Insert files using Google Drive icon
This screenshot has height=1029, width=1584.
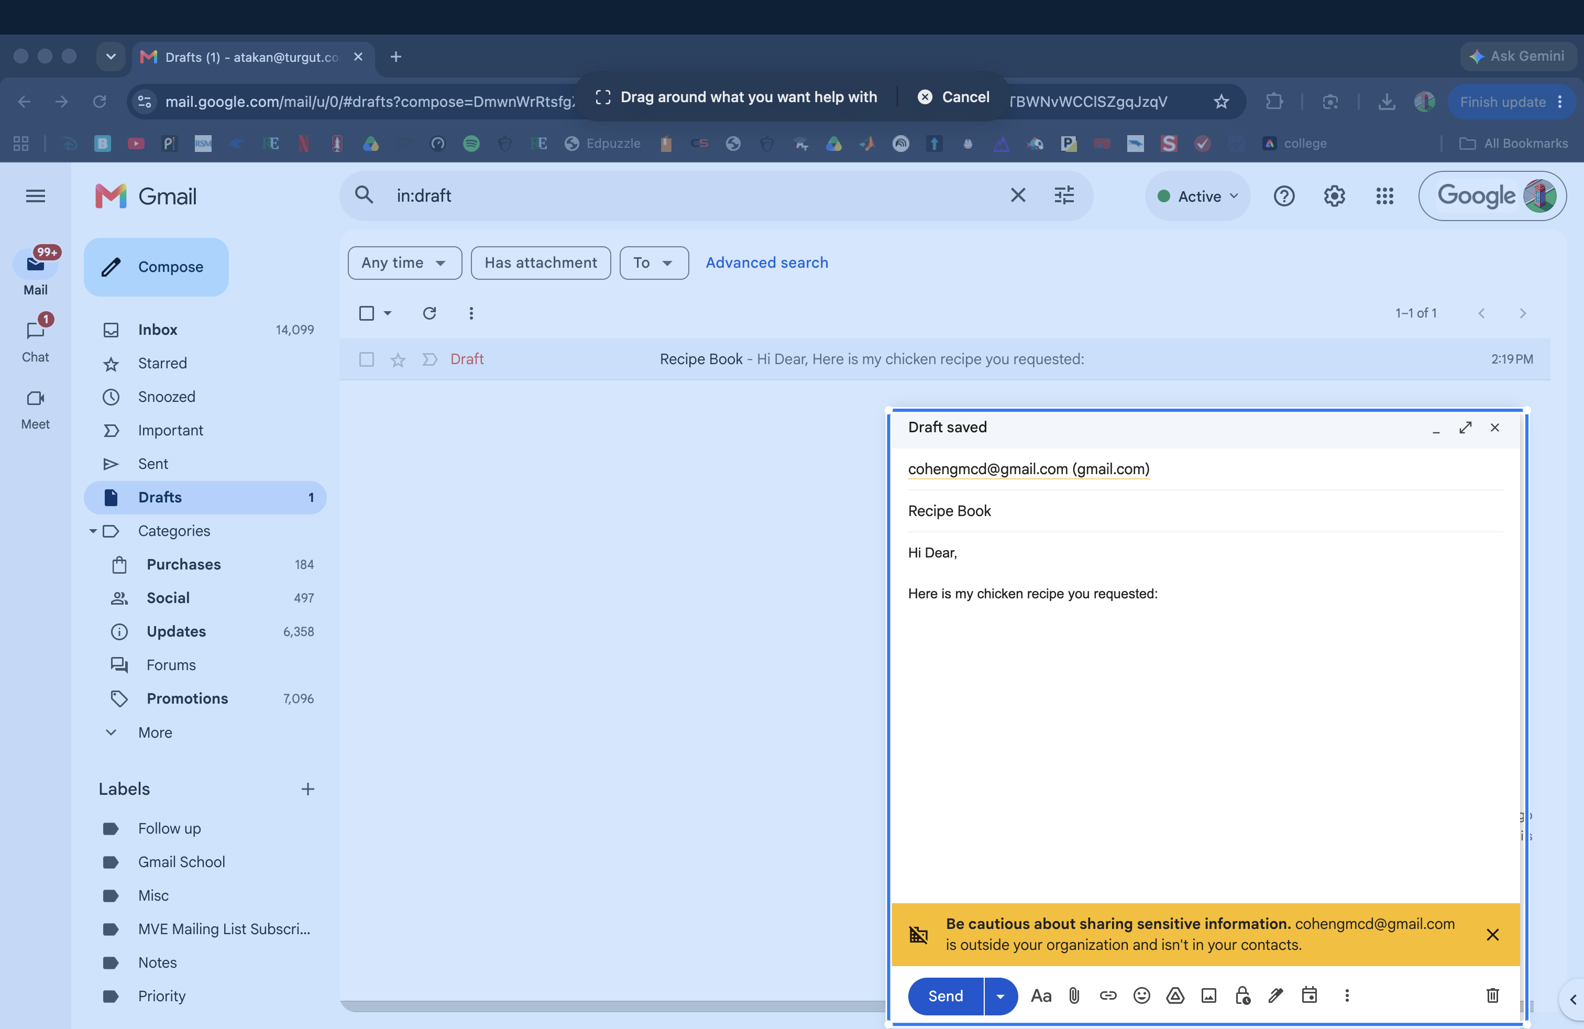(x=1175, y=995)
